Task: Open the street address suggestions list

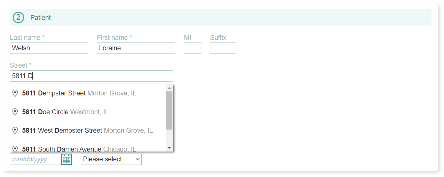Action: (x=91, y=76)
